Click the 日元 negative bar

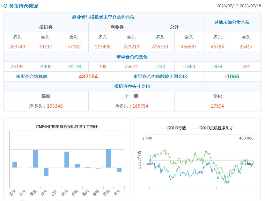(x=46, y=172)
